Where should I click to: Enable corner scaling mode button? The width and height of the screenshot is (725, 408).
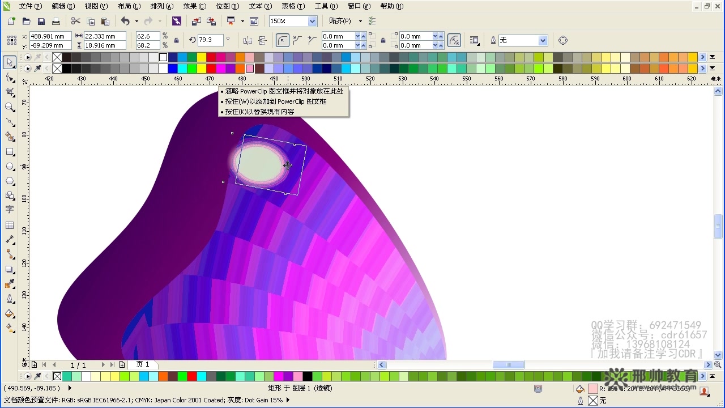454,40
